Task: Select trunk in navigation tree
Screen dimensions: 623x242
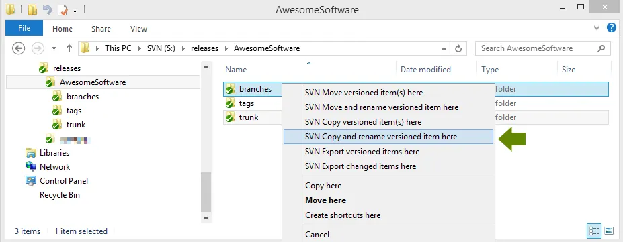Action: (x=76, y=125)
